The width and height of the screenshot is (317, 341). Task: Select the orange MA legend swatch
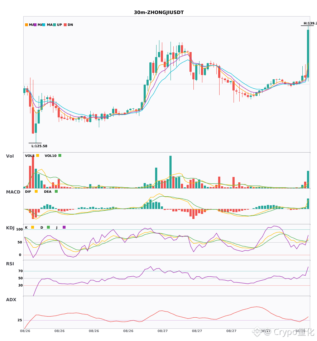tap(27, 25)
